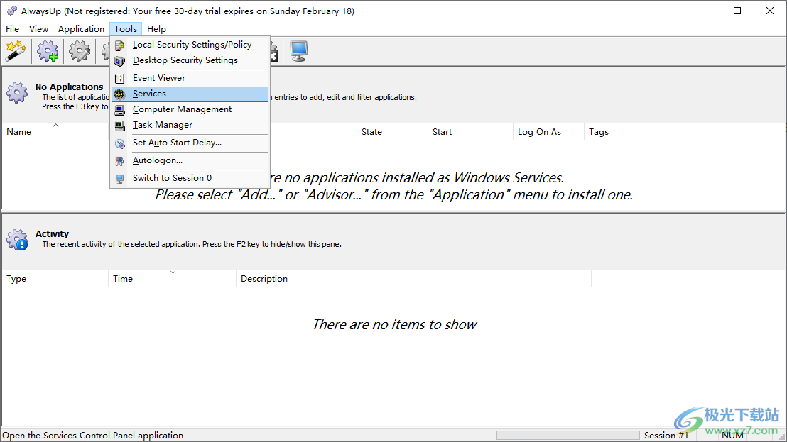Open the Help menu

click(156, 29)
